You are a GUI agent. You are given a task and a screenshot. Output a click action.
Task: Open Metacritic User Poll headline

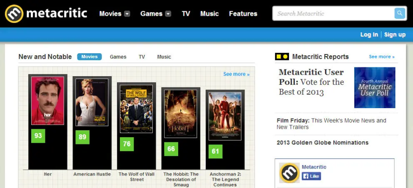[311, 82]
